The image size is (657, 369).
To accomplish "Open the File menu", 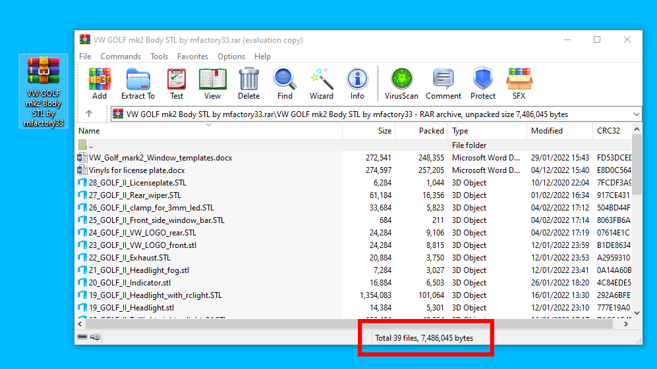I will (85, 57).
